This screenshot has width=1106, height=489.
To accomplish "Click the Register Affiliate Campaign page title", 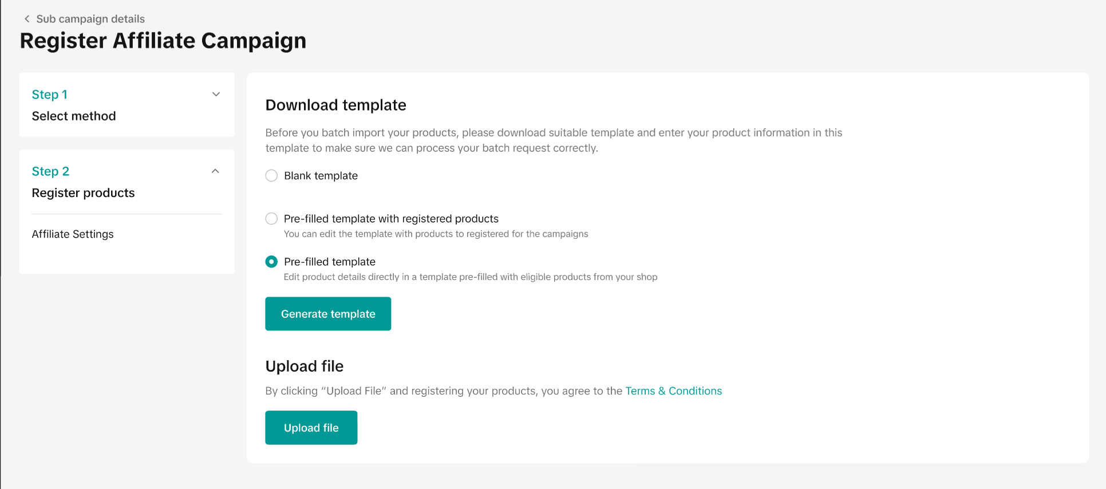I will pos(163,41).
